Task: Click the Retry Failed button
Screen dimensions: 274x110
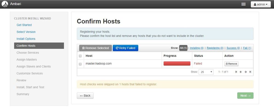Action: [x=125, y=48]
